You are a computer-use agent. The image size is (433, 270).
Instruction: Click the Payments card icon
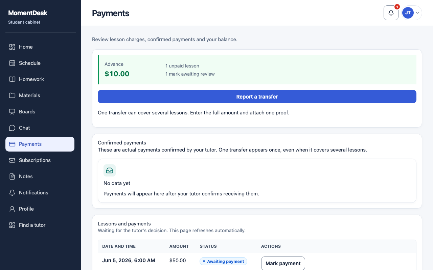click(12, 144)
